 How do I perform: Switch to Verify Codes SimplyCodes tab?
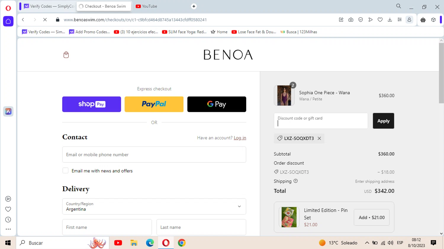[49, 6]
